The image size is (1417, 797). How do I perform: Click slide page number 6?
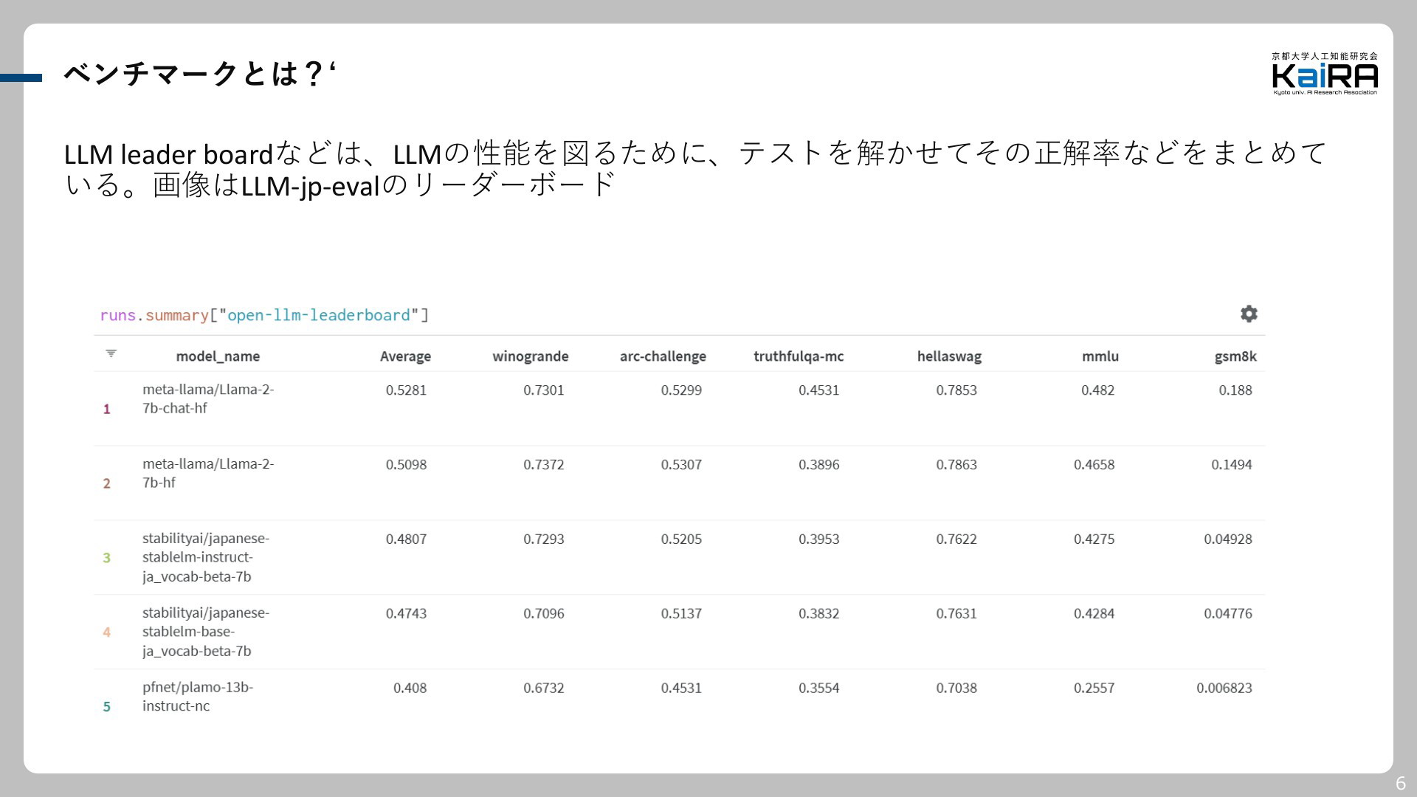1400,783
